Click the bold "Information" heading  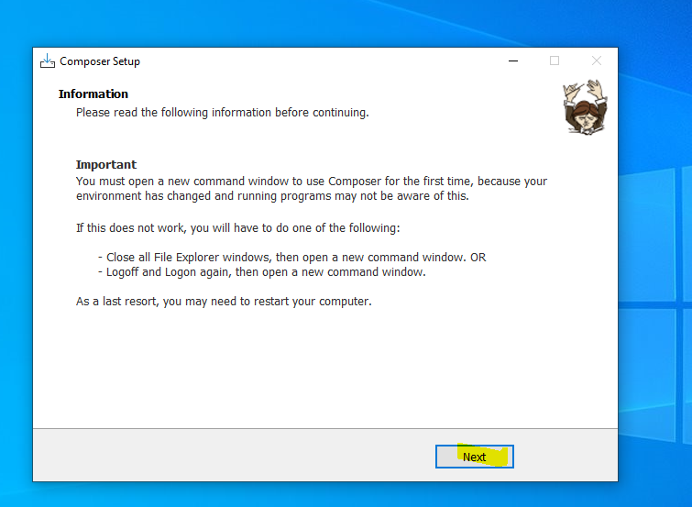(93, 94)
